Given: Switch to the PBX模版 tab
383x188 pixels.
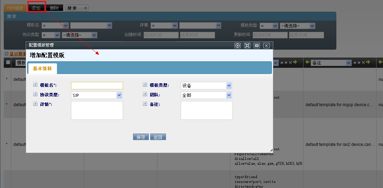Looking at the screenshot, I should [15, 8].
